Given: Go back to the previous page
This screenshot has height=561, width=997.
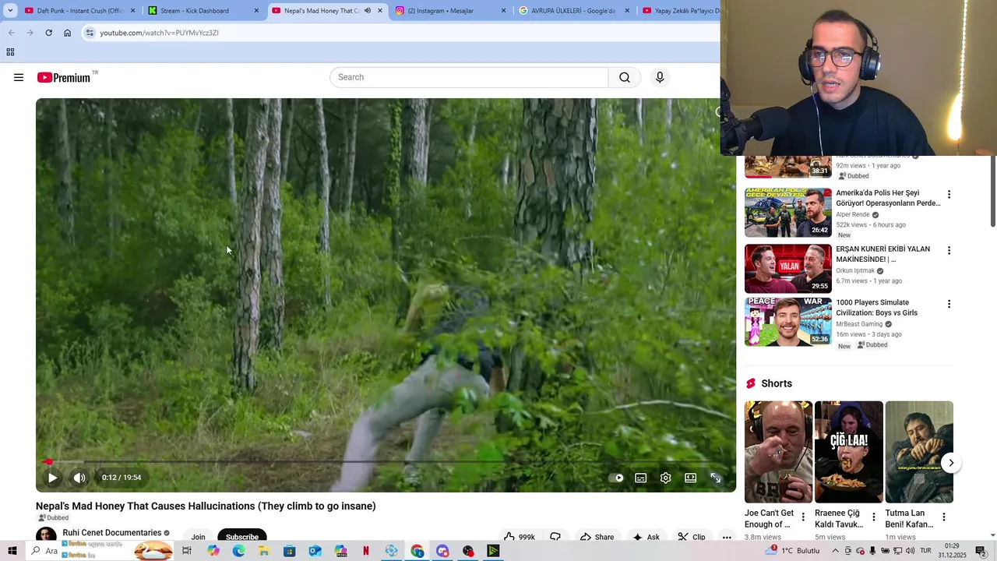Looking at the screenshot, I should [x=11, y=33].
